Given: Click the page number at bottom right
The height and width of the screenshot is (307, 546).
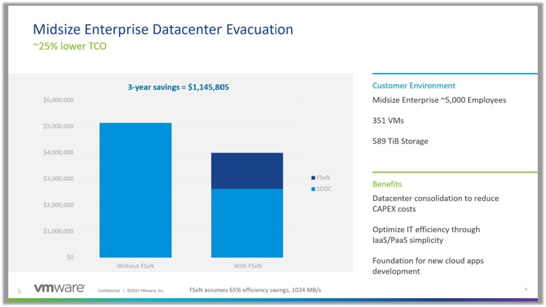Looking at the screenshot, I should tap(525, 289).
